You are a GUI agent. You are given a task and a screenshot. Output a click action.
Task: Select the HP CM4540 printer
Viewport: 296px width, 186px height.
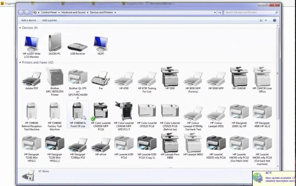pos(239,78)
